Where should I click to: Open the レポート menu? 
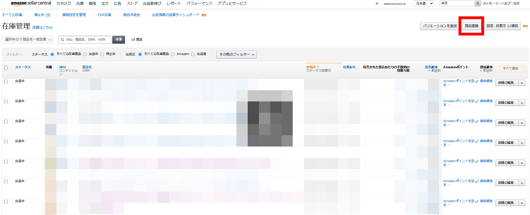tap(174, 3)
